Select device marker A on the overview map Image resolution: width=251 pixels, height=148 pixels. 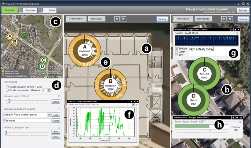point(10,37)
